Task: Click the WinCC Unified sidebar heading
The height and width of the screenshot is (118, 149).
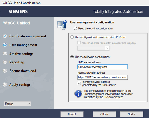Action: pyautogui.click(x=16, y=23)
